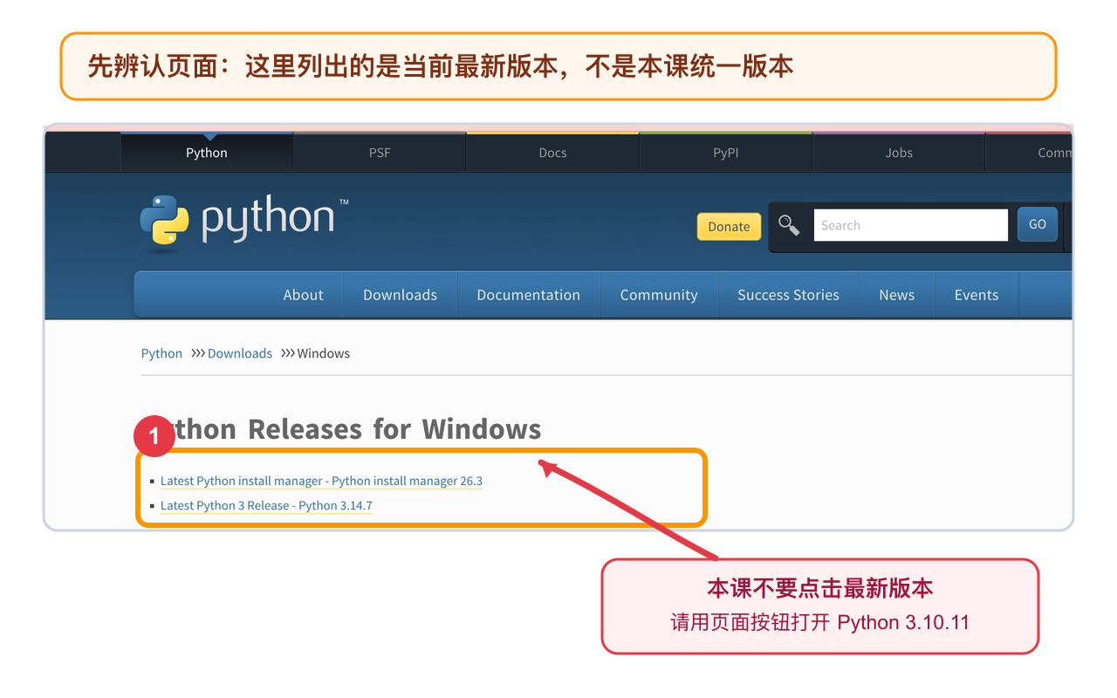Open the Downloads navigation menu

tap(400, 295)
